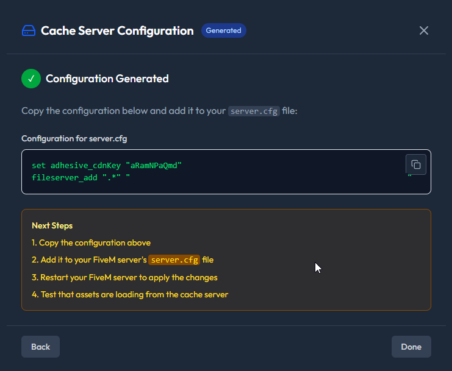Viewport: 452px width, 371px height.
Task: Select step 1 Copy the configuration above
Action: (91, 242)
